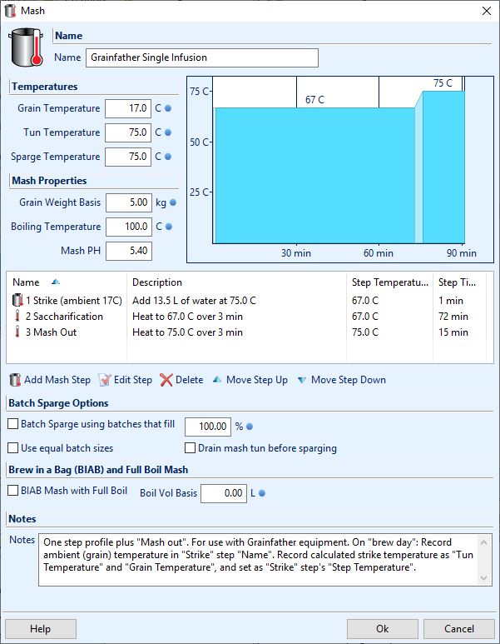
Task: Check Drain mash tun before sparging
Action: click(190, 447)
